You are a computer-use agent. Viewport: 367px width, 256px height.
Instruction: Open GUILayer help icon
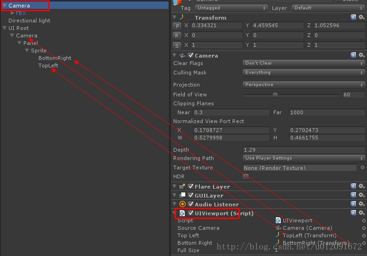(353, 195)
